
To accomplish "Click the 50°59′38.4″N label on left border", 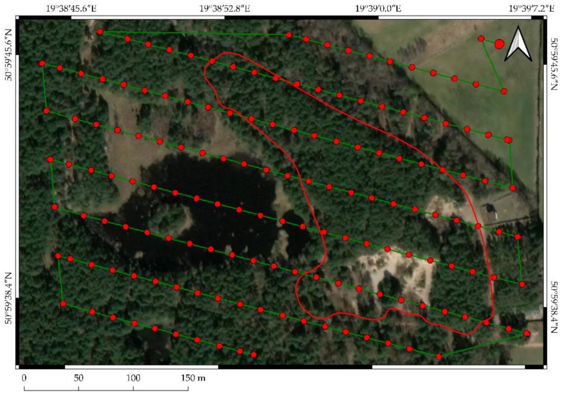I will (8, 298).
